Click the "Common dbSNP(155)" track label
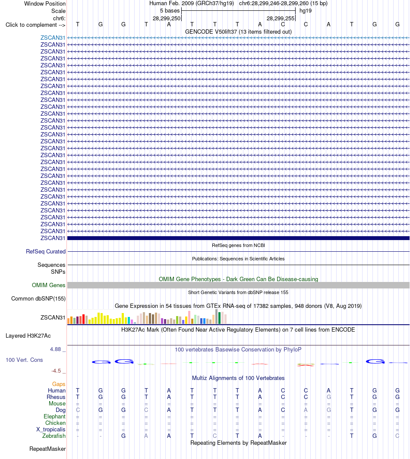The width and height of the screenshot is (410, 459). [38, 298]
